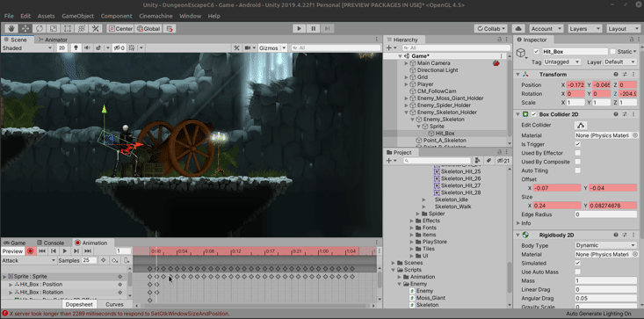This screenshot has width=644, height=319.
Task: Toggle grid snapping icon in the toolbar
Action: [x=170, y=28]
